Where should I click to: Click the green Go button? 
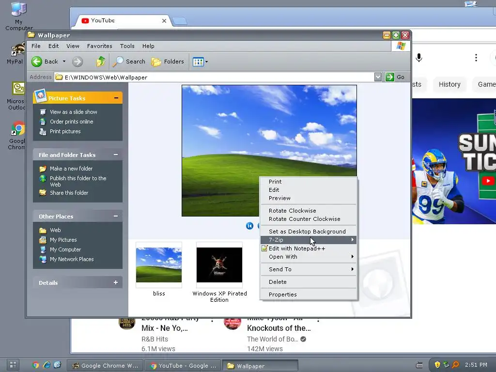395,77
